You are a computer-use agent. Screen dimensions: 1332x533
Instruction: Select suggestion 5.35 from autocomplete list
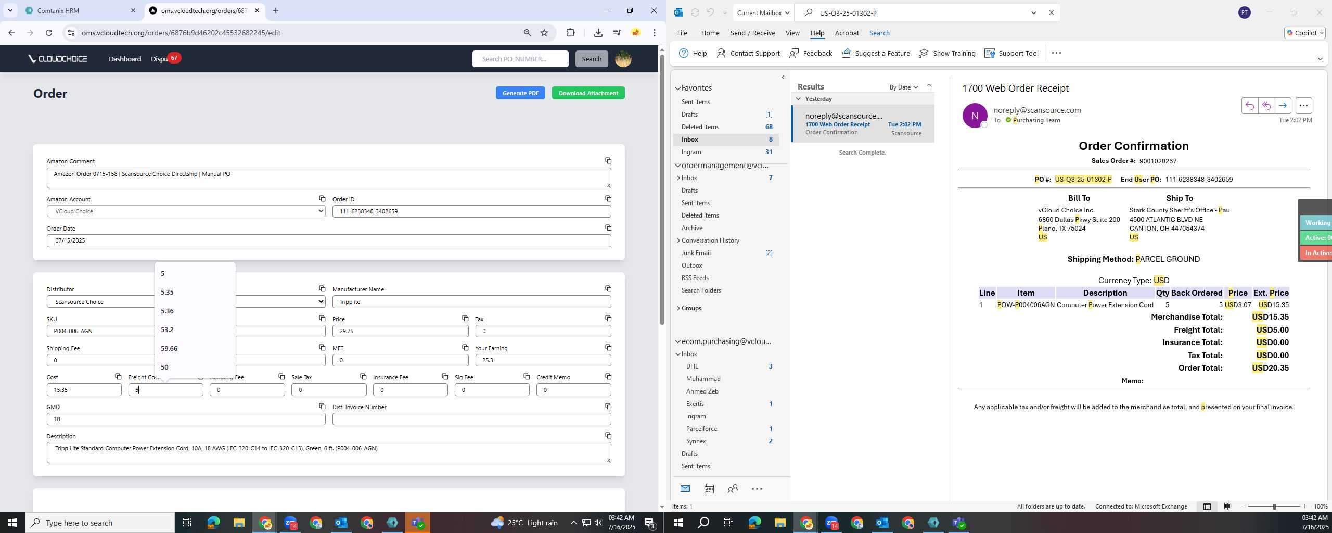[195, 292]
